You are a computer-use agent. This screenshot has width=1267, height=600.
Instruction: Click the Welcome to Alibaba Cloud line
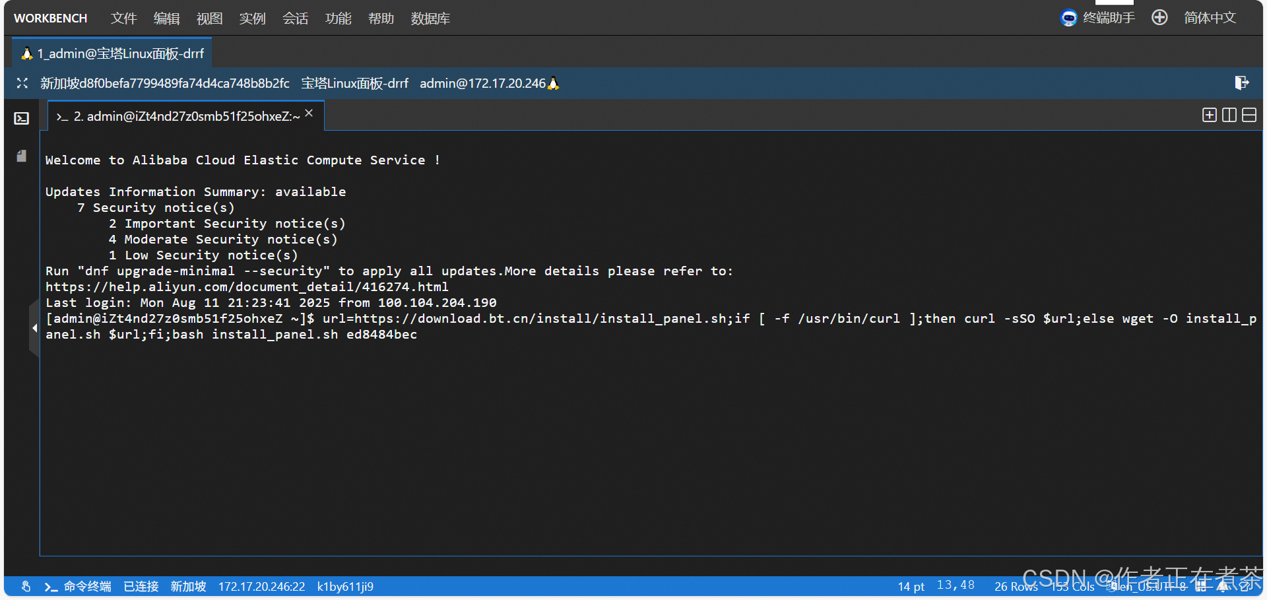(x=242, y=160)
